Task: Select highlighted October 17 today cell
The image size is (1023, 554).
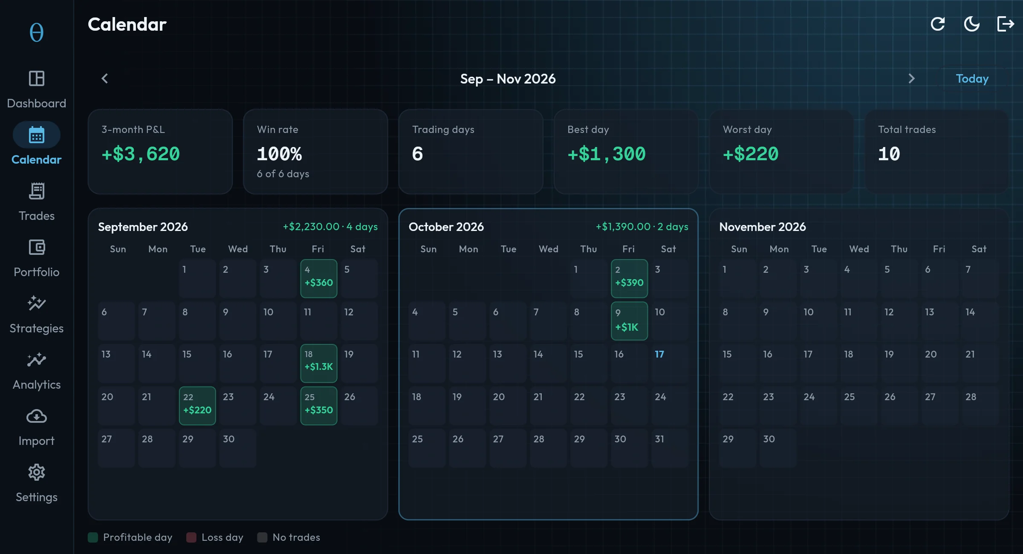Action: (x=670, y=363)
